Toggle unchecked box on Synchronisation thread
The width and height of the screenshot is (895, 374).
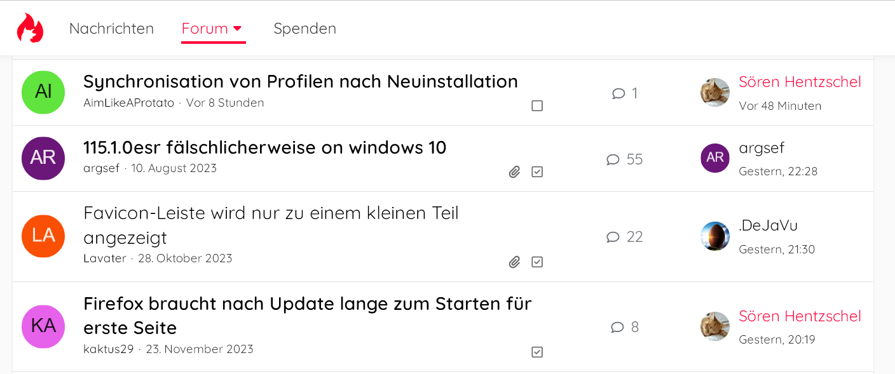click(x=537, y=106)
